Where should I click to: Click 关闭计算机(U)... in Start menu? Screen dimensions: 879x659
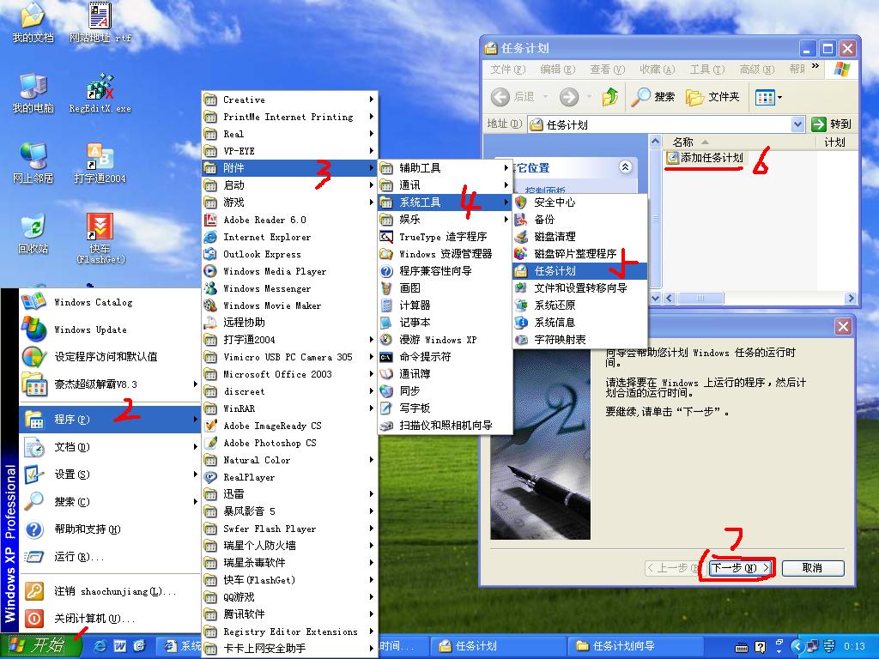click(x=110, y=619)
